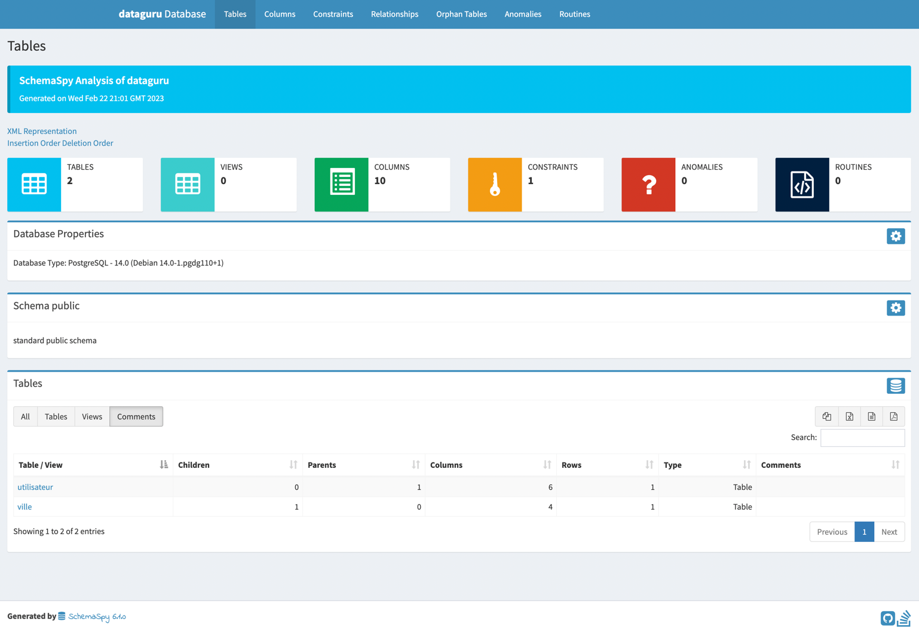Switch to the Relationships tab
Image resolution: width=919 pixels, height=631 pixels.
click(394, 14)
